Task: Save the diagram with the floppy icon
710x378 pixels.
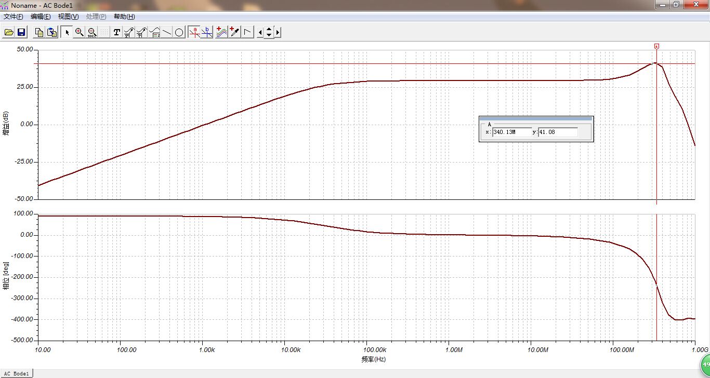Action: tap(21, 32)
